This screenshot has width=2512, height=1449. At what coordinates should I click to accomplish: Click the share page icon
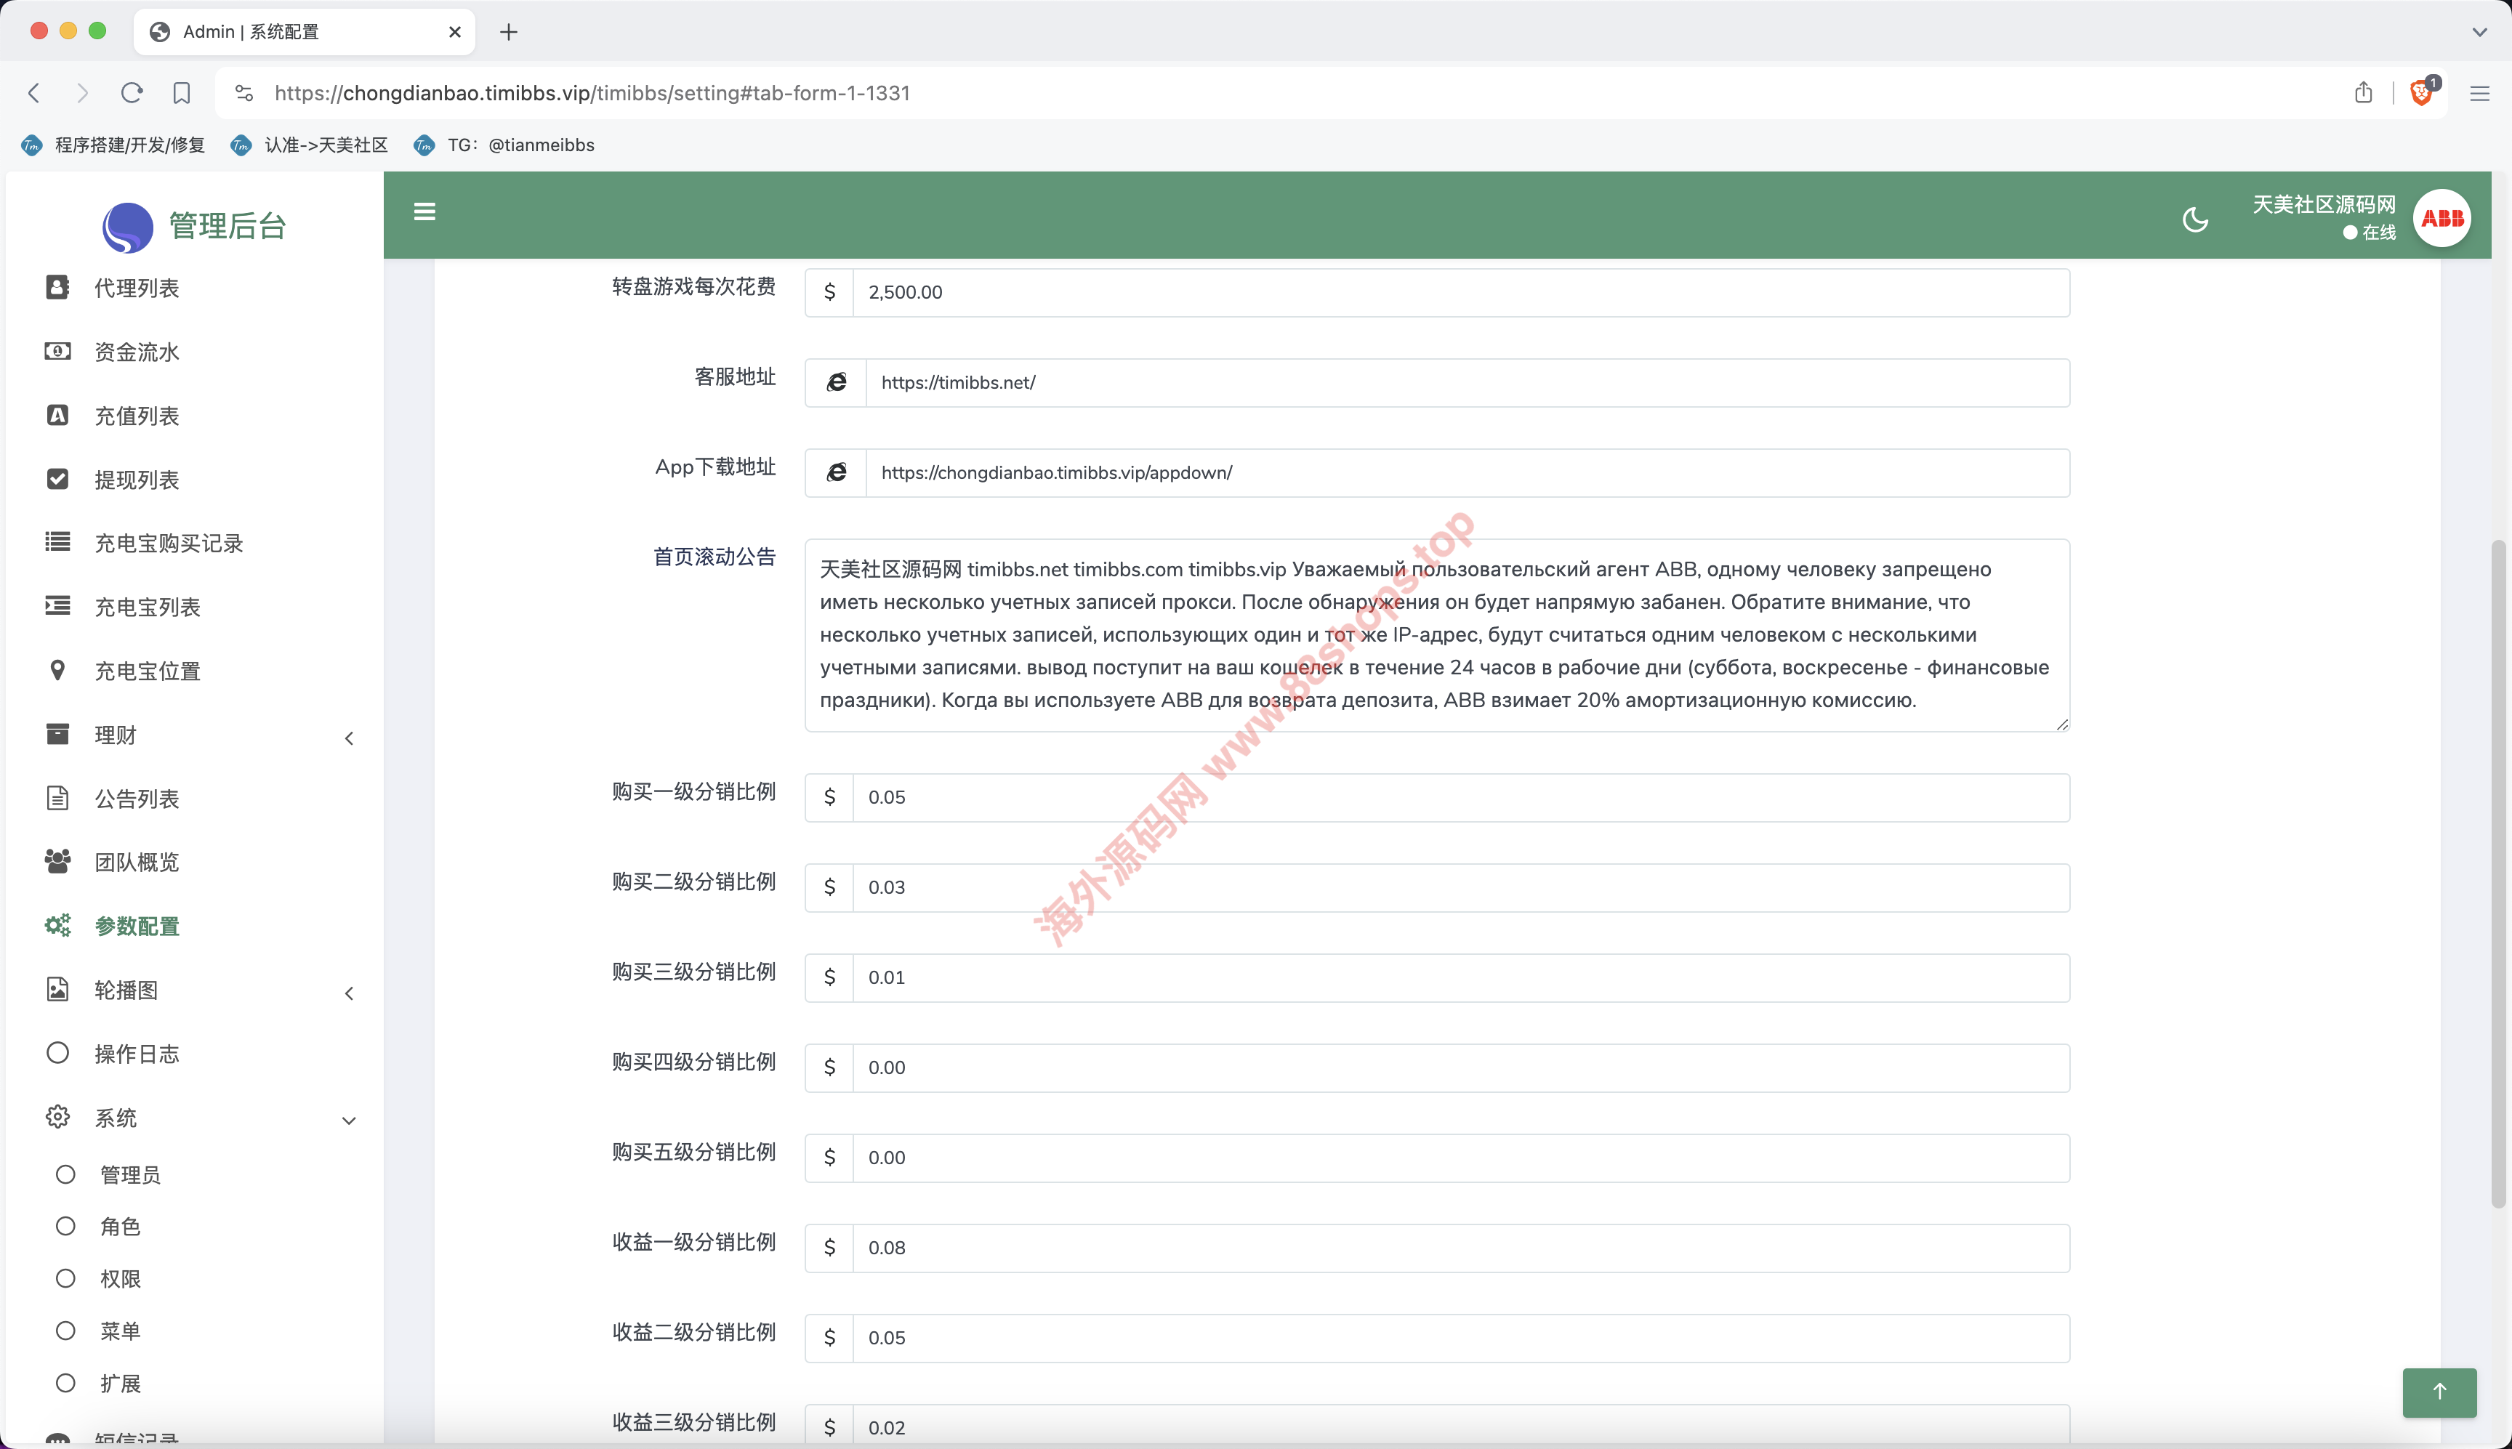[x=2364, y=92]
